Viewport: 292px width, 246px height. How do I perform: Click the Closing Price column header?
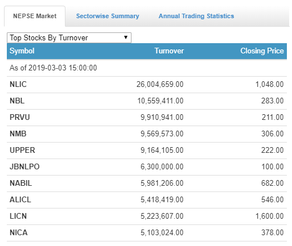pyautogui.click(x=262, y=51)
